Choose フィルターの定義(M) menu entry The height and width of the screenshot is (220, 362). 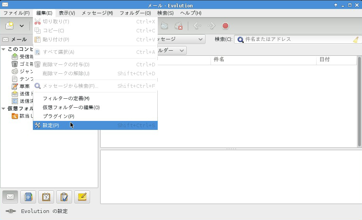click(x=66, y=98)
